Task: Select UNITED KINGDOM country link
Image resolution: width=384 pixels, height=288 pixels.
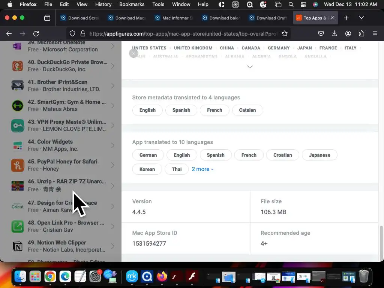Action: tap(193, 48)
